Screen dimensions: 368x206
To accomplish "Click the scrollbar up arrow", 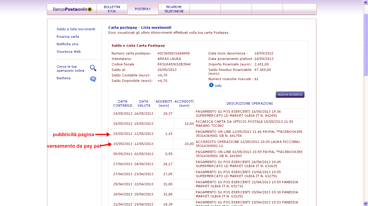I will coord(365,2).
